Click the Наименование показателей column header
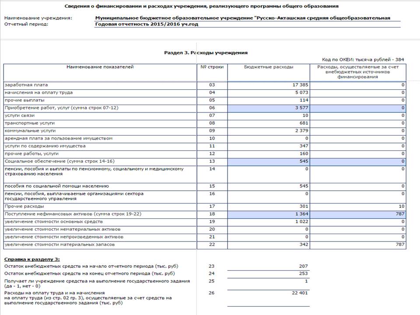 100,67
